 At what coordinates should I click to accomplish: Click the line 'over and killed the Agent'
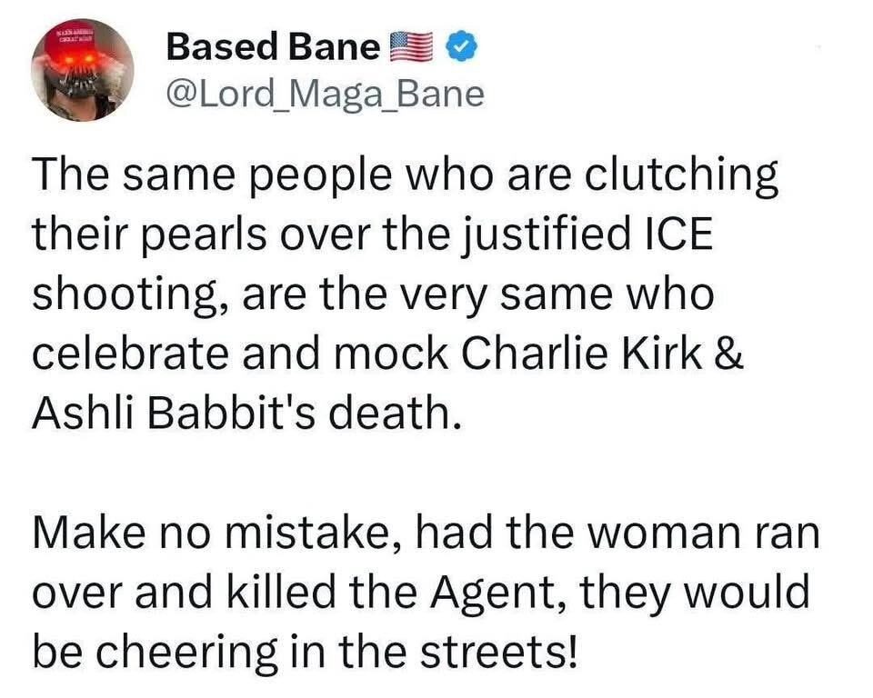[x=420, y=593]
